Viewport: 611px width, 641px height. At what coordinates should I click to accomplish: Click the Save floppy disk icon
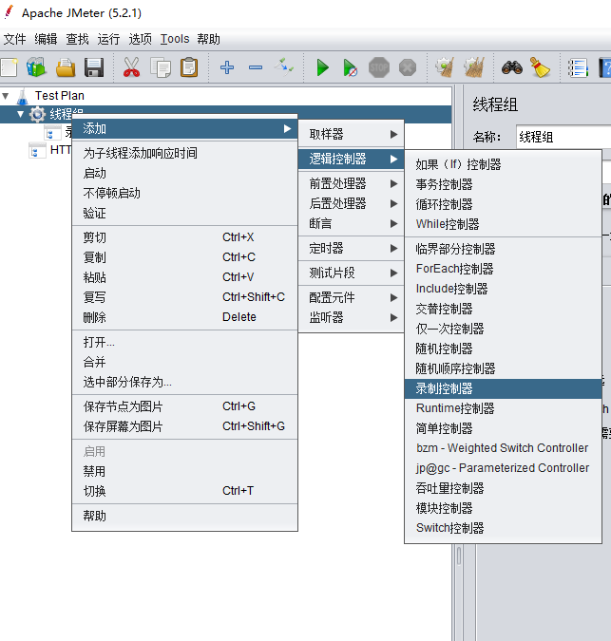click(x=94, y=67)
